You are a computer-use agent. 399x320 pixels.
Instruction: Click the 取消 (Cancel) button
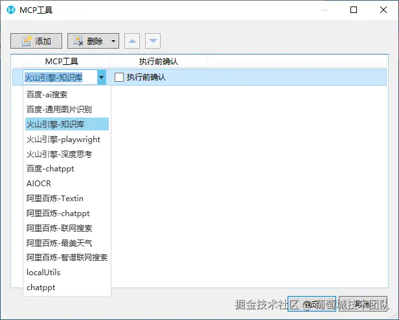tap(363, 304)
